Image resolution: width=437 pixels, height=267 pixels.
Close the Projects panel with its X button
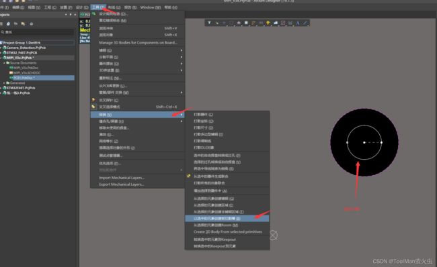[x=75, y=15]
